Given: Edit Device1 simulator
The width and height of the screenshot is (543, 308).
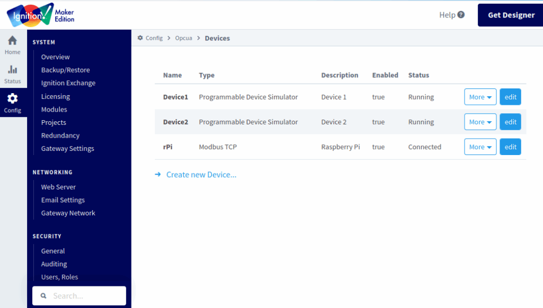Looking at the screenshot, I should (510, 97).
